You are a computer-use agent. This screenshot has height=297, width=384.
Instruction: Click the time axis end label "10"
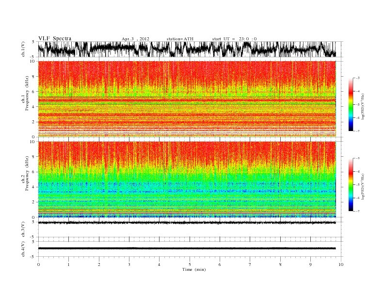tap(341, 264)
